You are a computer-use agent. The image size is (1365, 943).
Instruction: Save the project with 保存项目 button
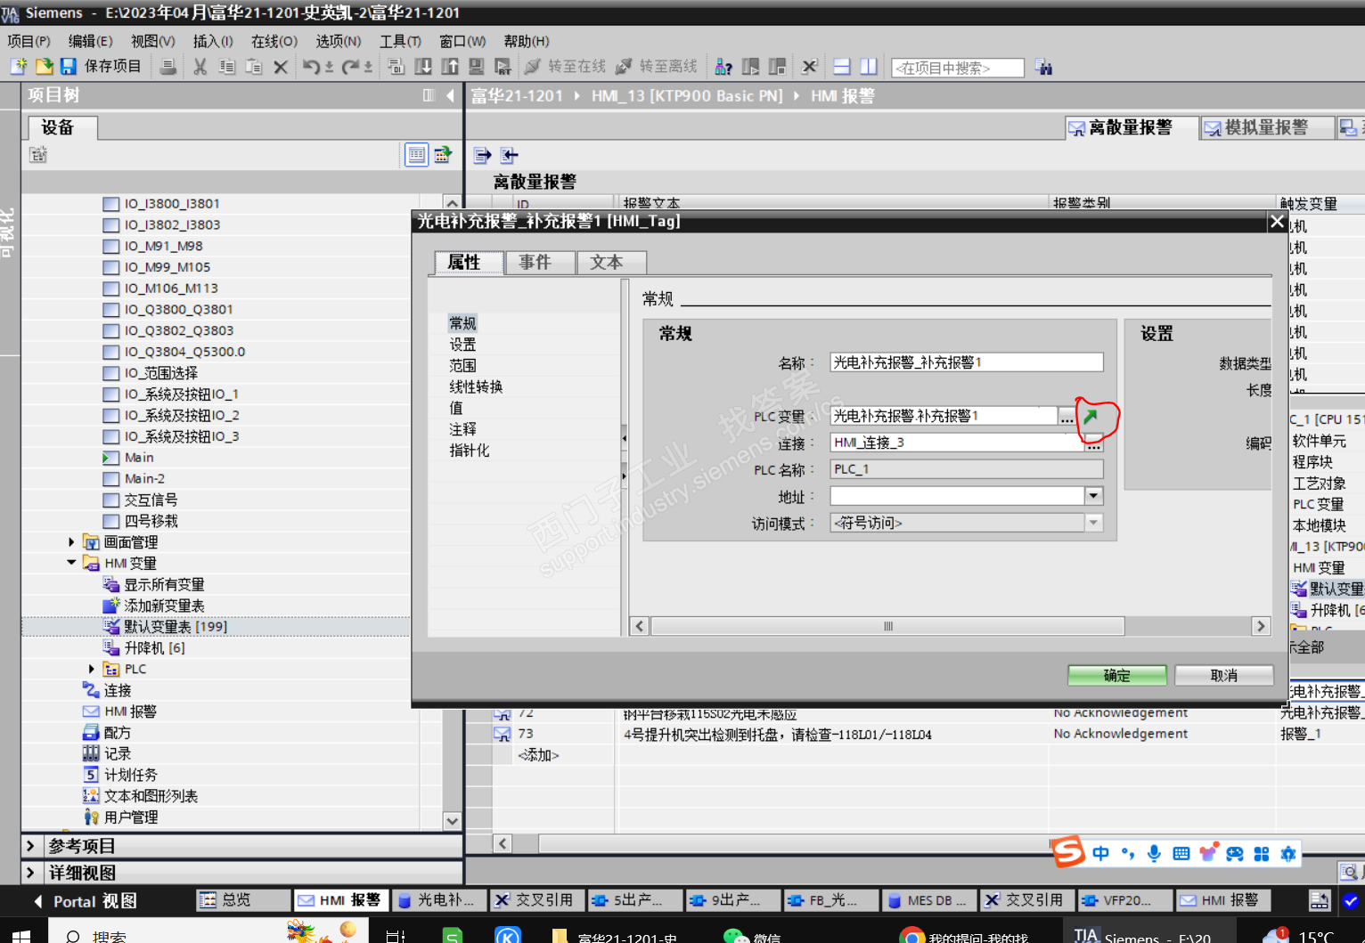point(101,67)
